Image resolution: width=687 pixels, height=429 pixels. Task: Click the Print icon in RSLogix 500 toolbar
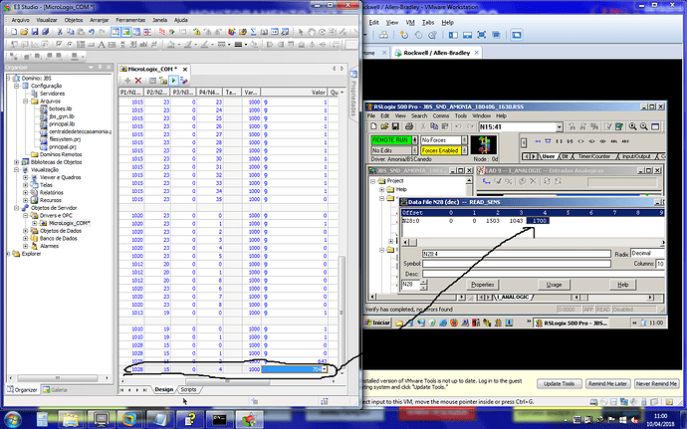pos(409,126)
